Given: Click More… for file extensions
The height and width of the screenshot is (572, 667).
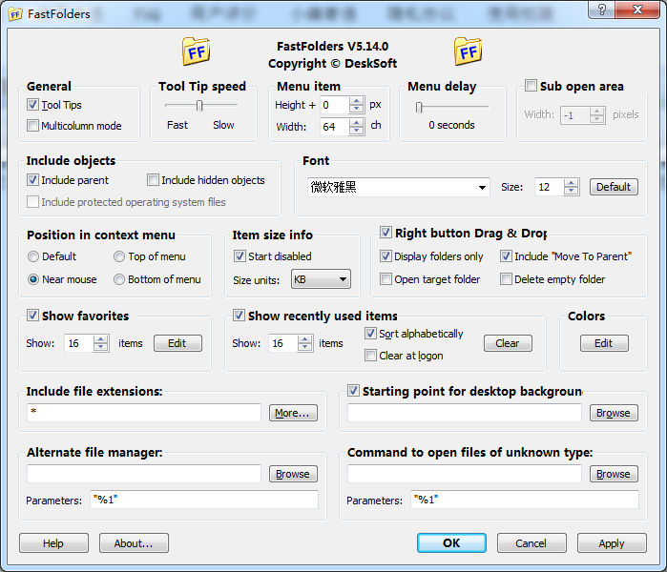Looking at the screenshot, I should (293, 413).
